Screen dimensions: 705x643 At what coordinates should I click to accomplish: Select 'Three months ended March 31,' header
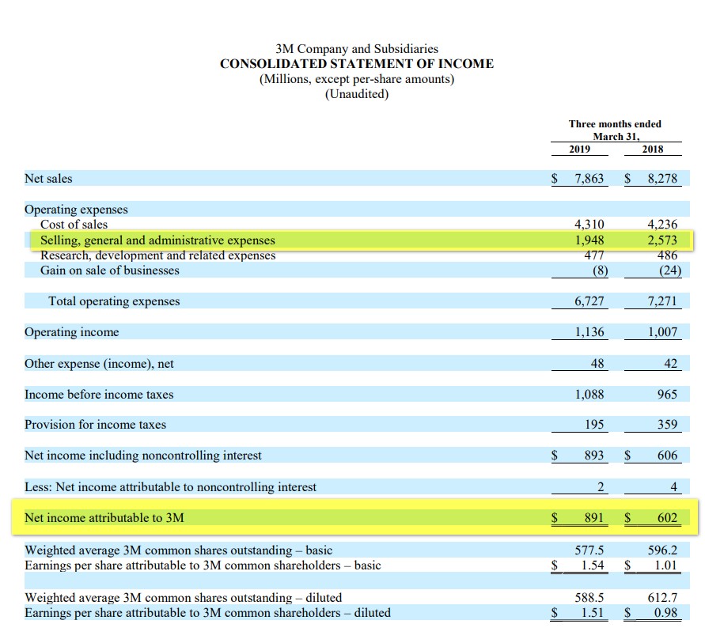(615, 130)
